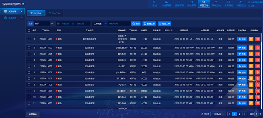Screen dimensions: 263x118
Task: Open the 100条/页 page size dropdown
Action: (x=218, y=114)
